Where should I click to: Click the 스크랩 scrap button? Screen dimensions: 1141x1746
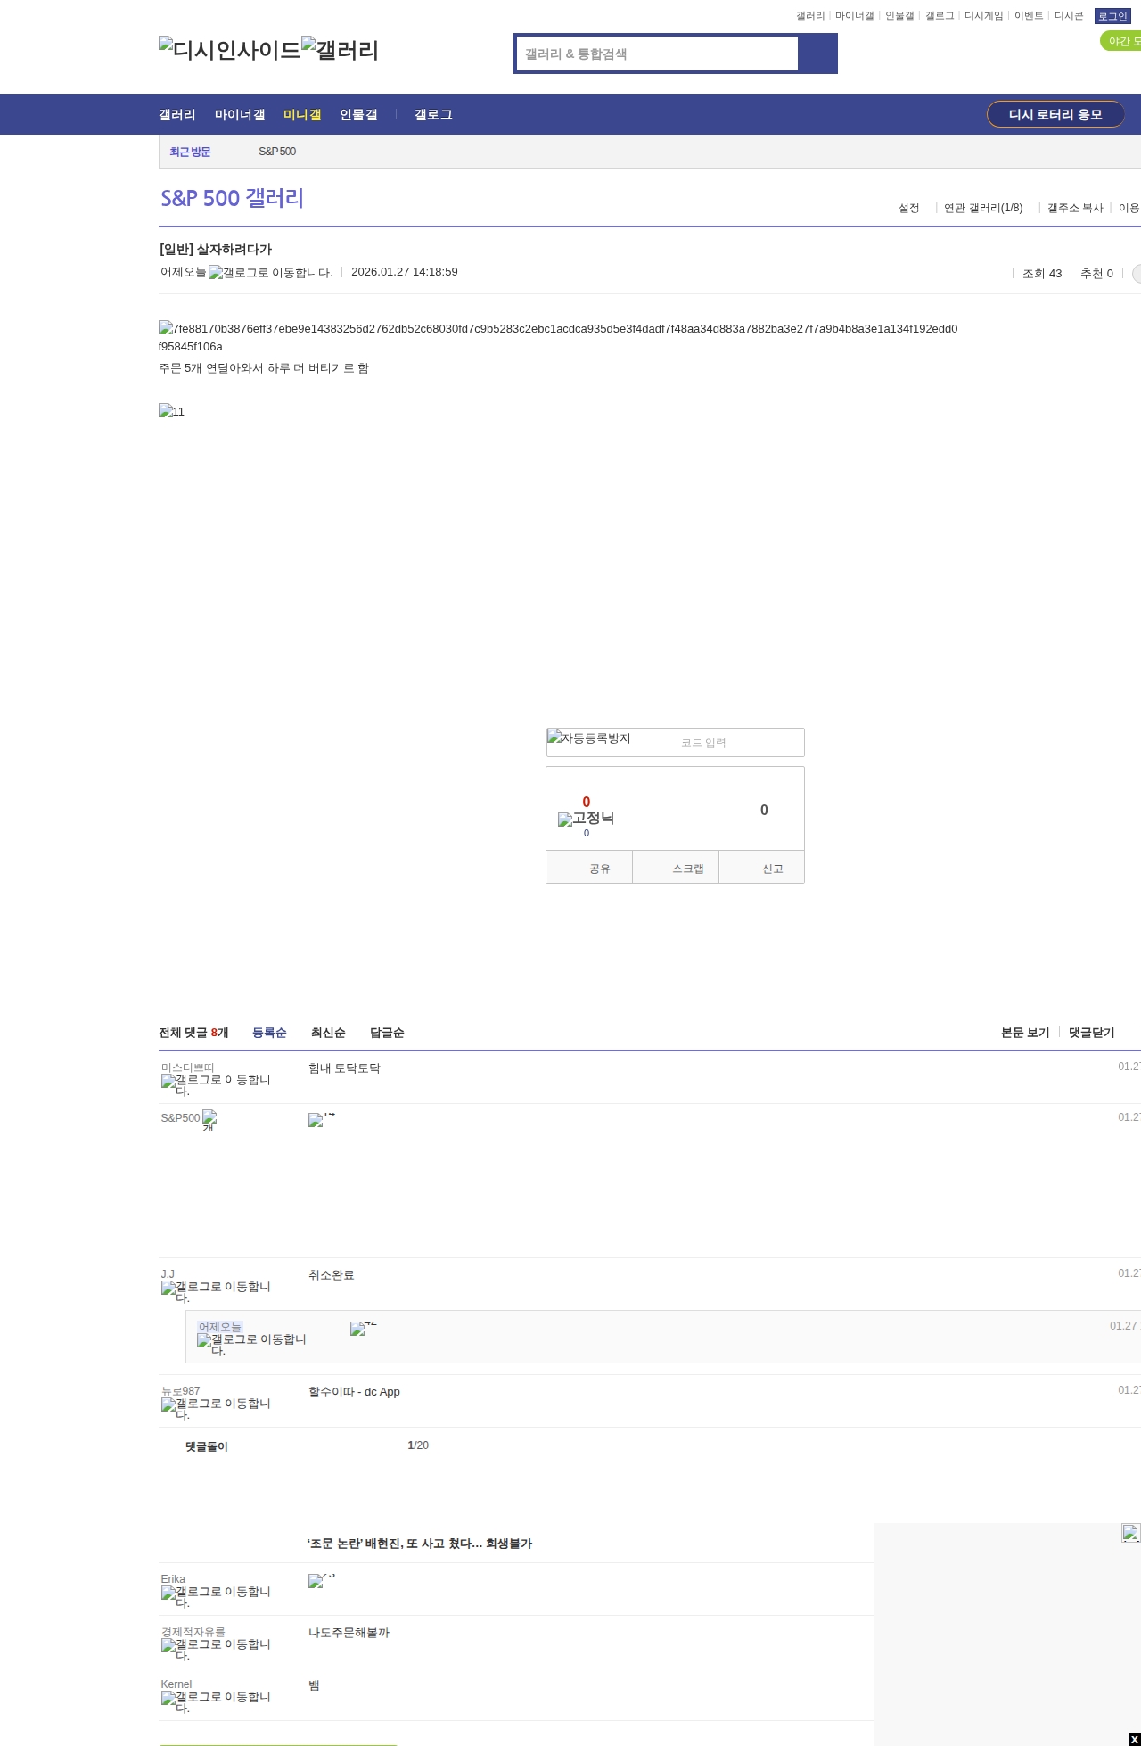point(676,868)
